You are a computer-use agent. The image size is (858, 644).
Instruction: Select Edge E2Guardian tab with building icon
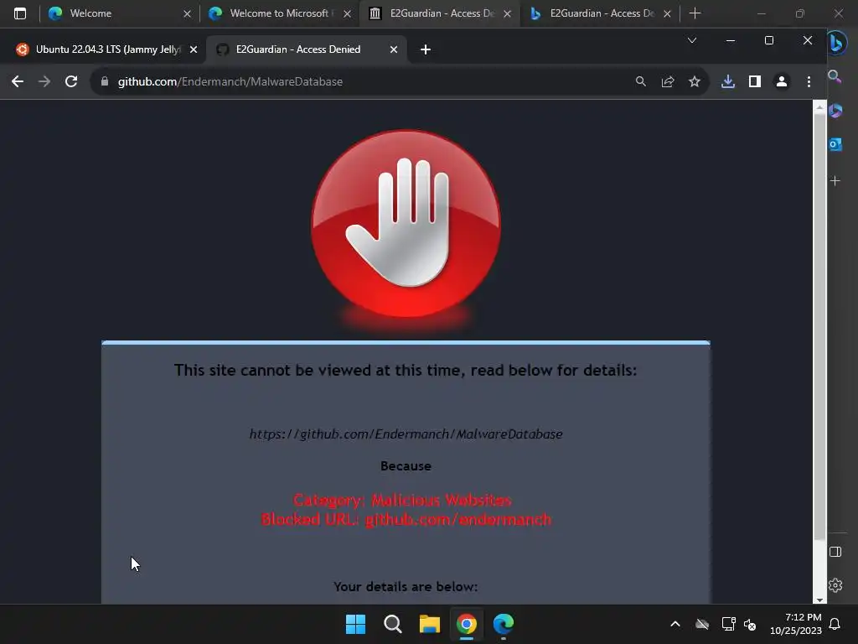(437, 13)
